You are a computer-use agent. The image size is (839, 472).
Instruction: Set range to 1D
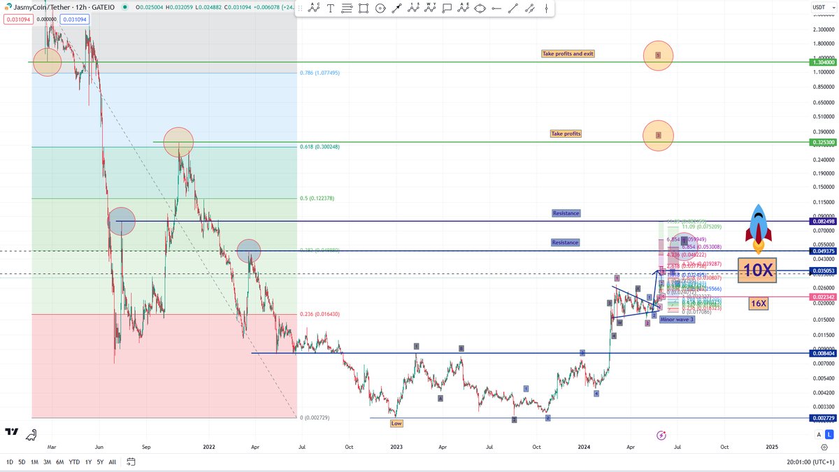click(x=10, y=462)
